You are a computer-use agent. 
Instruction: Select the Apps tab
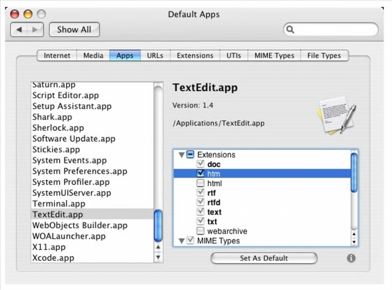click(125, 55)
